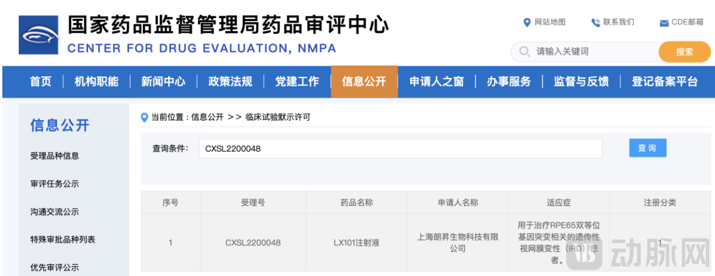Viewport: 715px width, 276px height.
Task: Select 沟通交流公示 in sidebar
Action: point(55,212)
